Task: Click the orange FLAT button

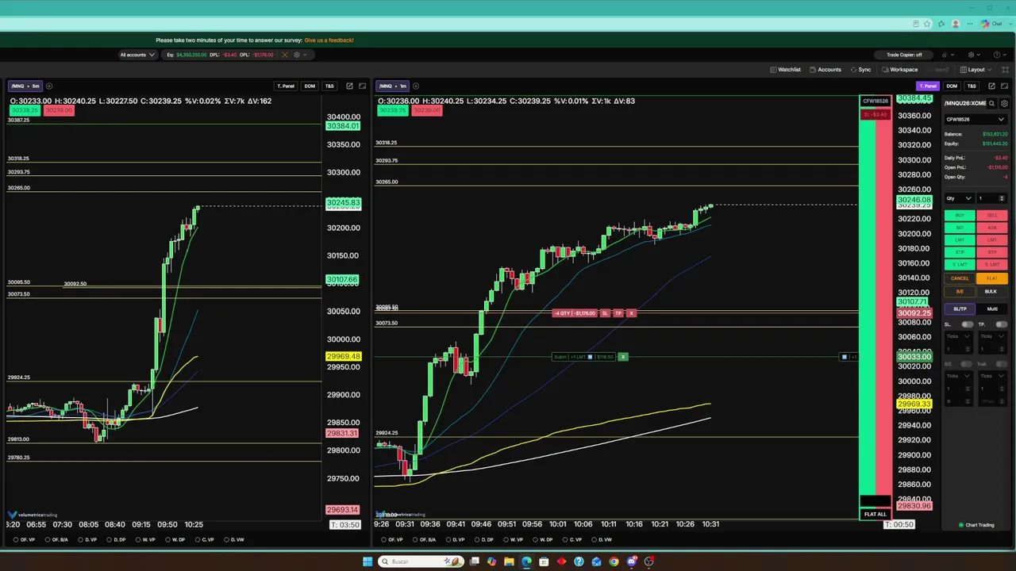Action: (992, 278)
